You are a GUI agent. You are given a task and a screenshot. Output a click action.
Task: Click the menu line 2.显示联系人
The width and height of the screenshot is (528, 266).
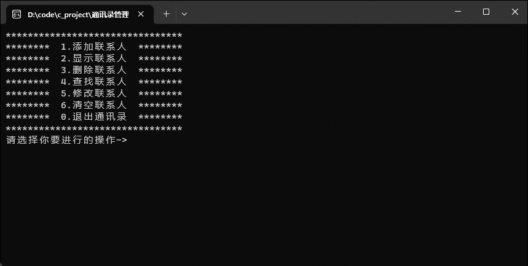click(x=93, y=58)
